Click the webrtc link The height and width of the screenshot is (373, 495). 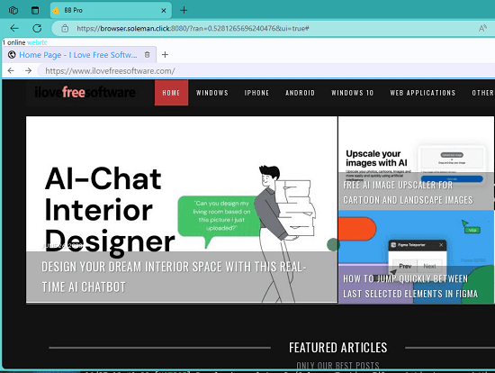(37, 42)
